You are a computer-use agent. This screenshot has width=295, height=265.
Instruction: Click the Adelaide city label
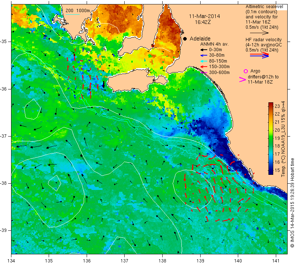pos(200,39)
